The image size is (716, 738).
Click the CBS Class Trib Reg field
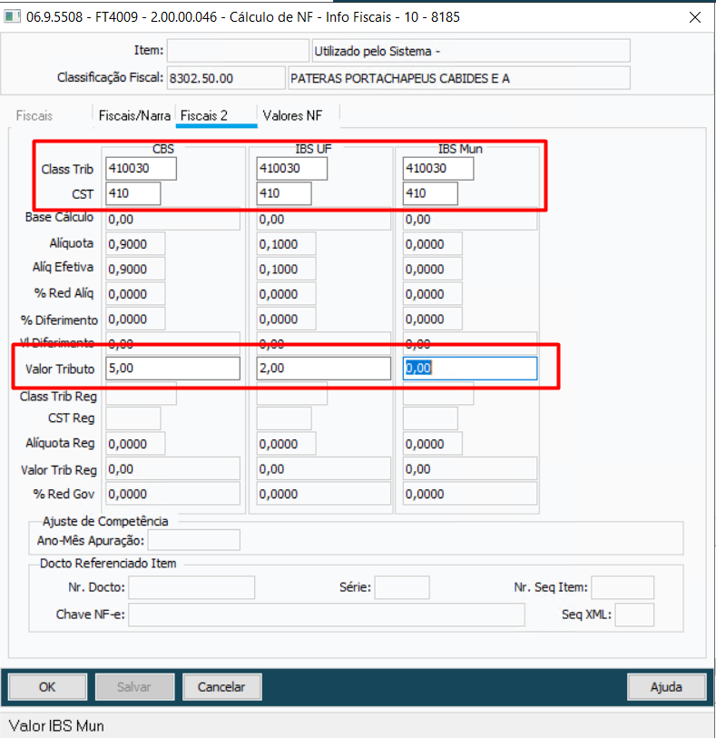click(x=142, y=394)
